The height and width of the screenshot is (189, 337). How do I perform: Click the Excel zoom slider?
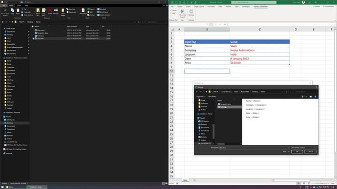(322, 183)
